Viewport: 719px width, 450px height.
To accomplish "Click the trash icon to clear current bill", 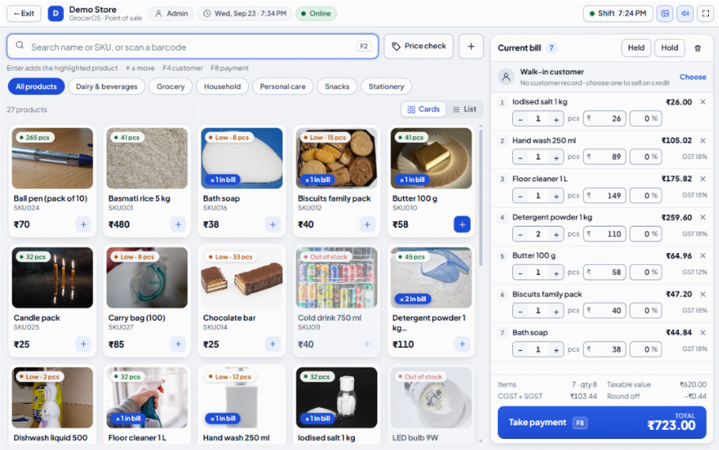I will click(x=697, y=48).
